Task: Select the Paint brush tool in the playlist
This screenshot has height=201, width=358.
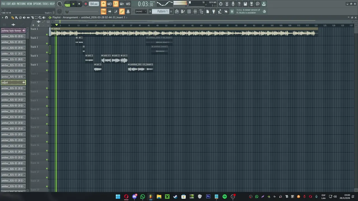Action: coord(17,18)
